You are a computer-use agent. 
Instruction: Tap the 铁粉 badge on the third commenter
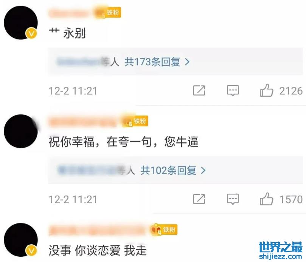point(164,230)
